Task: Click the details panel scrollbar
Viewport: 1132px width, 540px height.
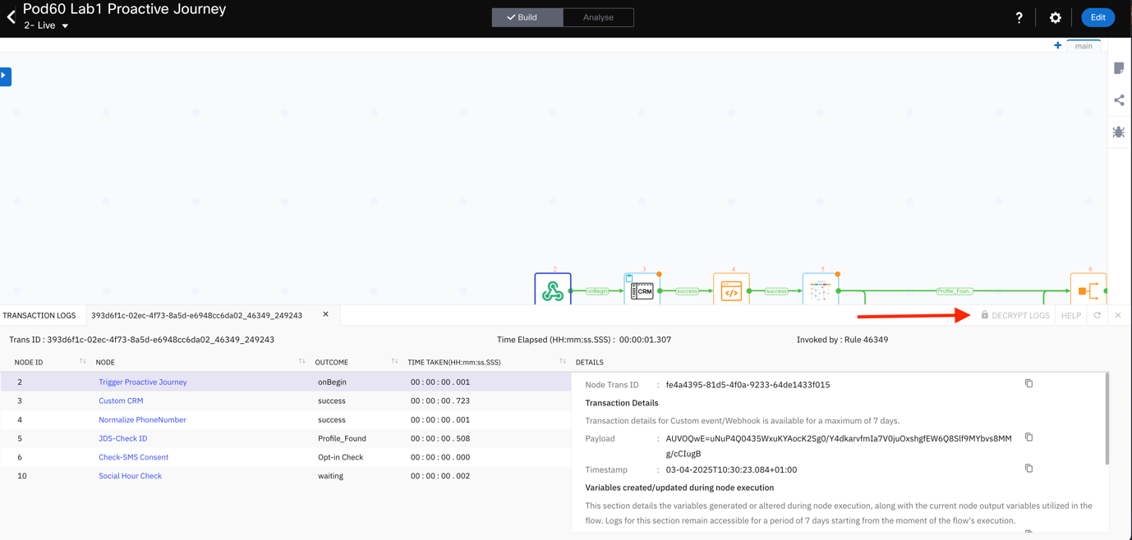Action: point(1107,419)
